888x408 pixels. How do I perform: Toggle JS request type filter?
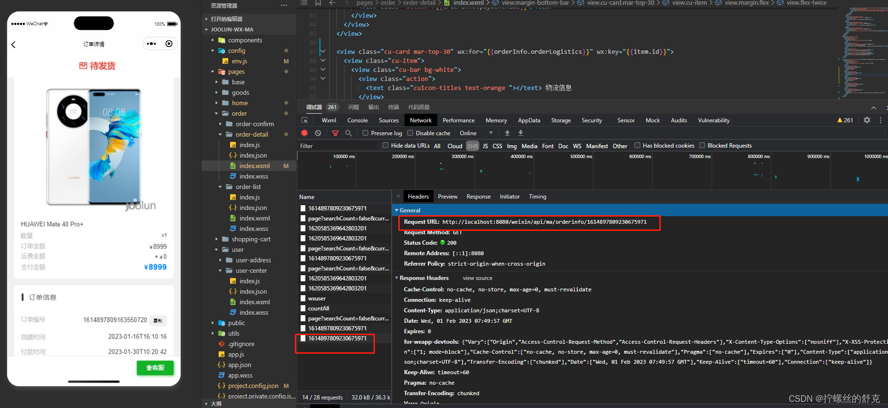pyautogui.click(x=485, y=146)
